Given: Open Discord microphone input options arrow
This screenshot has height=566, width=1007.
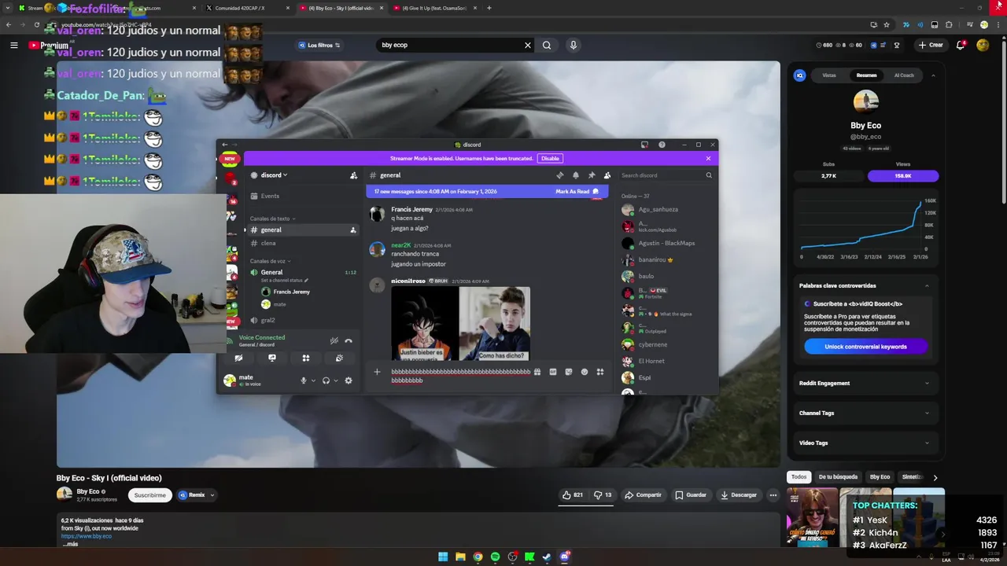Looking at the screenshot, I should 313,380.
